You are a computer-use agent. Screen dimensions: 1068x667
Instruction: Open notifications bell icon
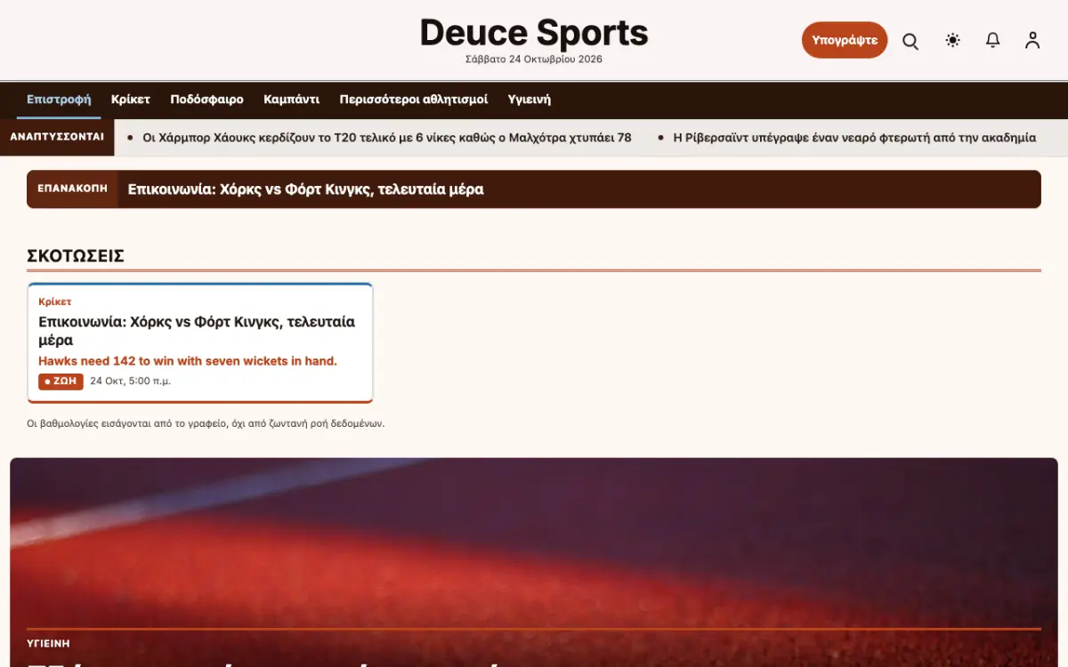pos(993,40)
